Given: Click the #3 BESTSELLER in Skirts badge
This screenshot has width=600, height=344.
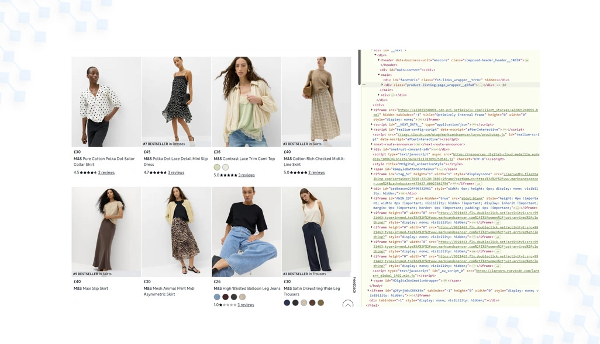Looking at the screenshot, I should click(x=302, y=144).
